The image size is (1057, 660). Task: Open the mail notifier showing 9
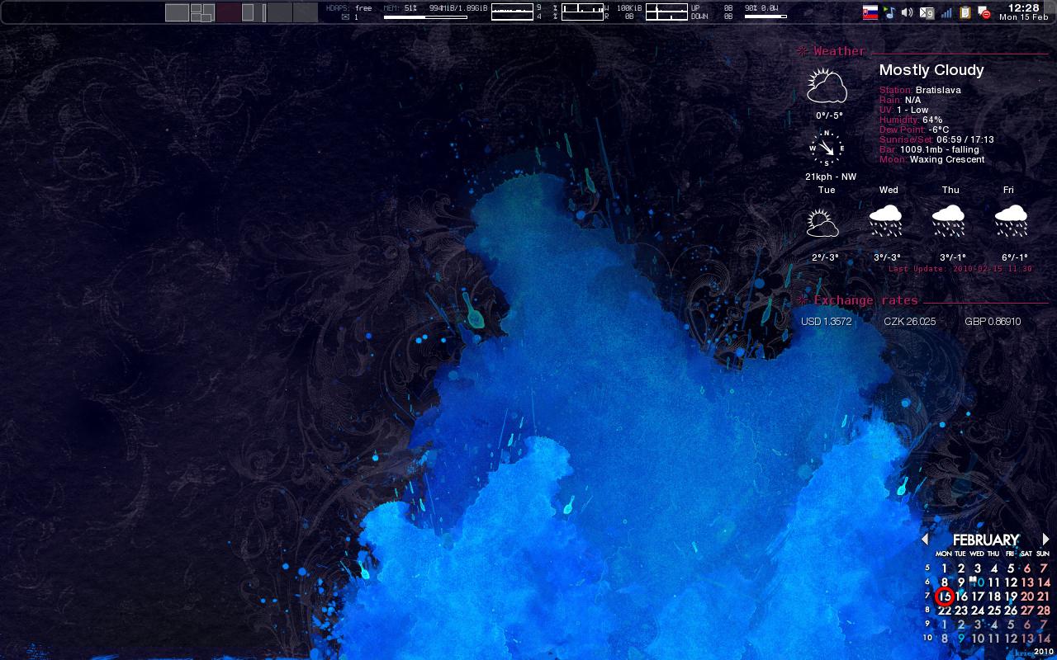(927, 12)
